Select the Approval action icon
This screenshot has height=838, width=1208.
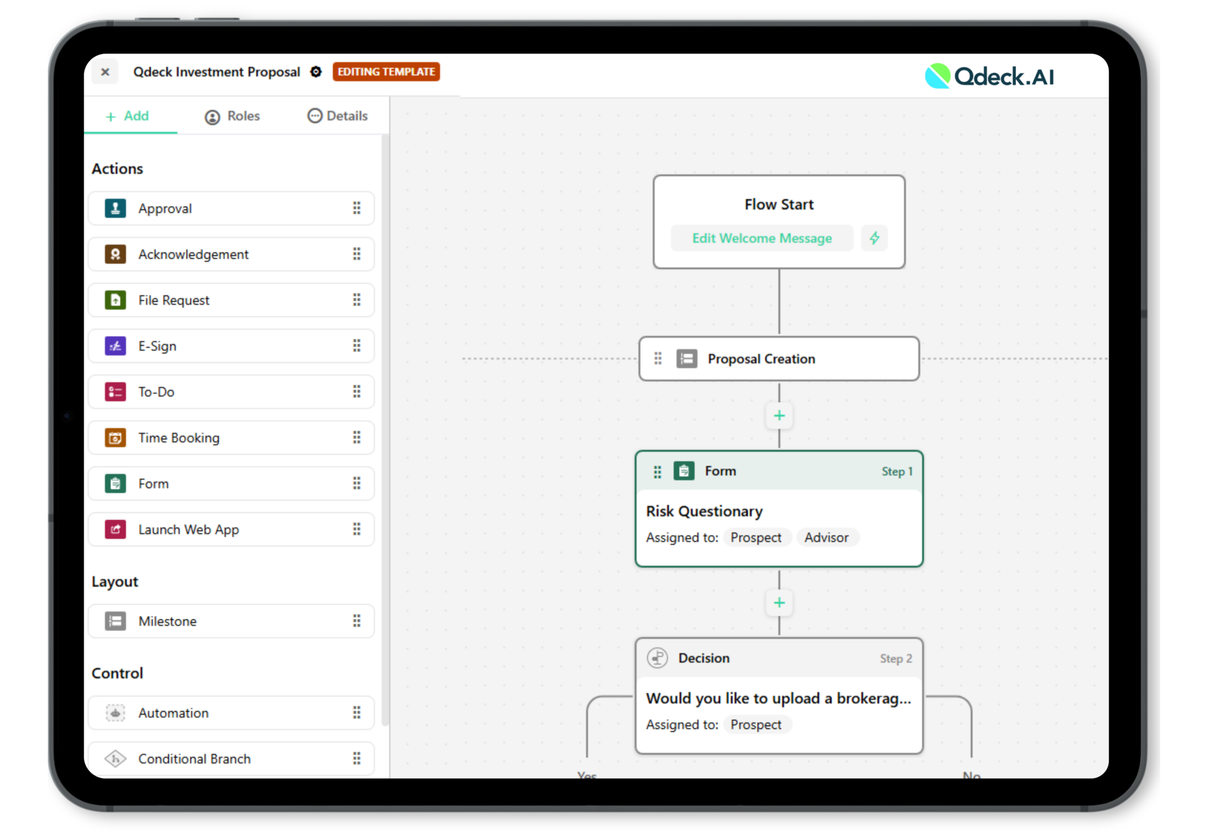point(115,208)
